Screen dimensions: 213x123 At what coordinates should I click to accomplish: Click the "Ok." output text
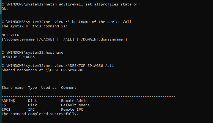coord(5,8)
